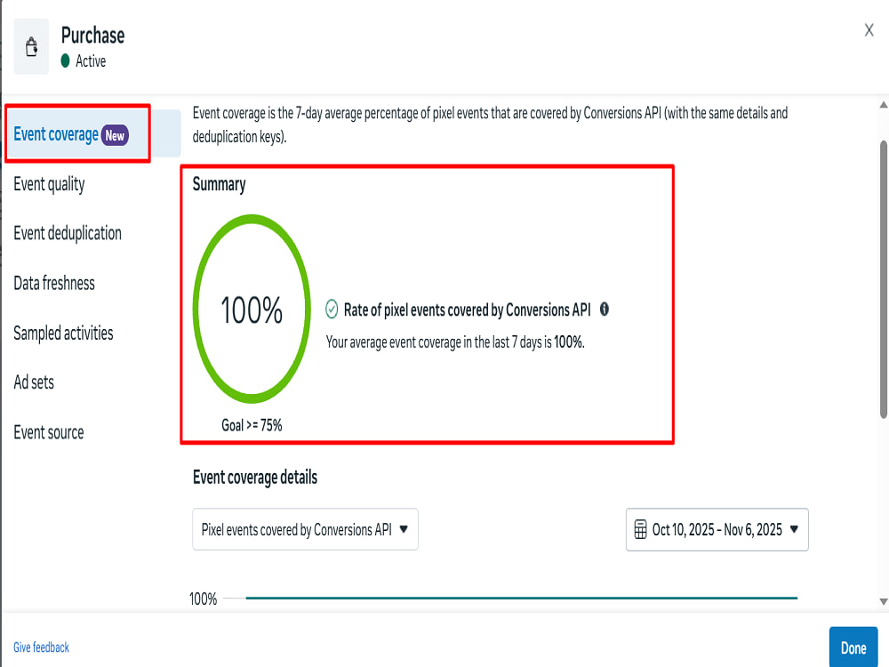Viewport: 889px width, 667px height.
Task: Click the Purchase title text
Action: point(93,36)
